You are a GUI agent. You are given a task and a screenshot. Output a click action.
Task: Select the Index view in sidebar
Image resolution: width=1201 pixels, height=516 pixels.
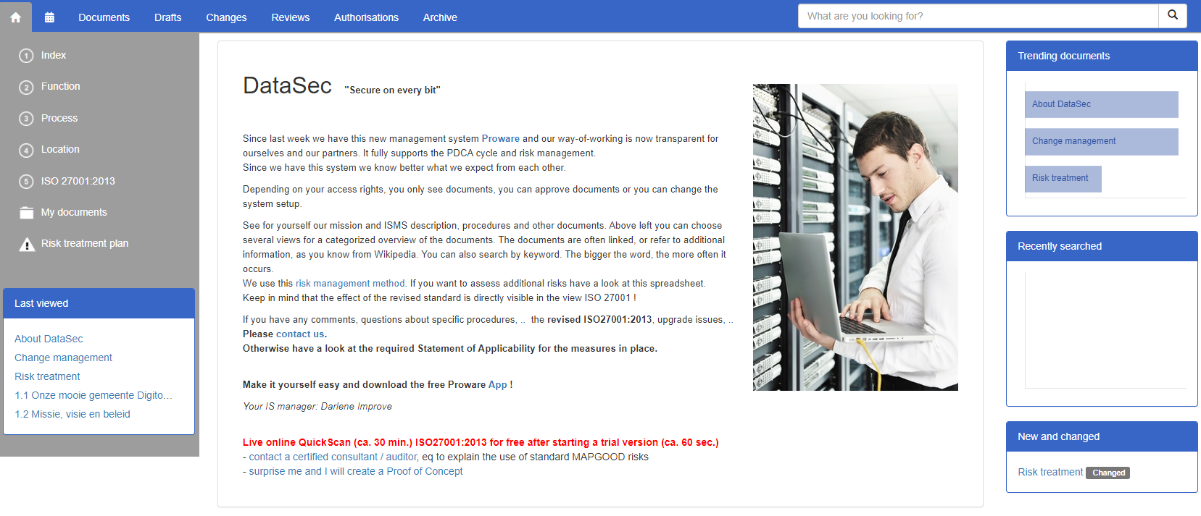click(x=54, y=55)
